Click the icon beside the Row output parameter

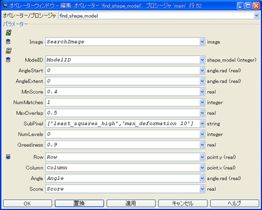[8, 157]
